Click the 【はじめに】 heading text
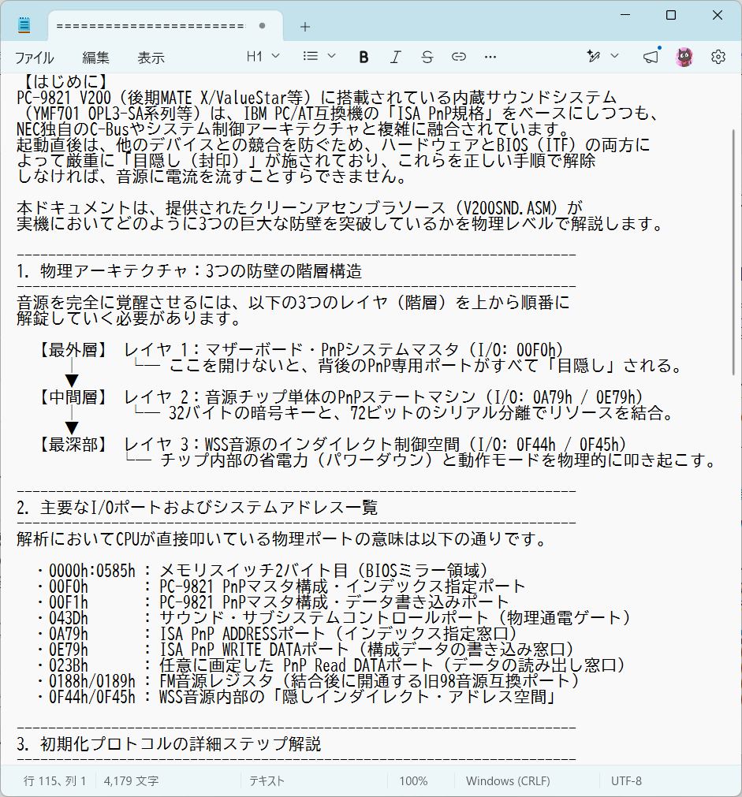 tap(66, 81)
